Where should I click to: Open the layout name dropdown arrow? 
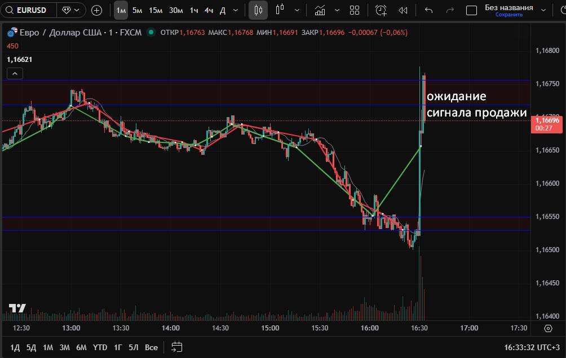pyautogui.click(x=543, y=10)
